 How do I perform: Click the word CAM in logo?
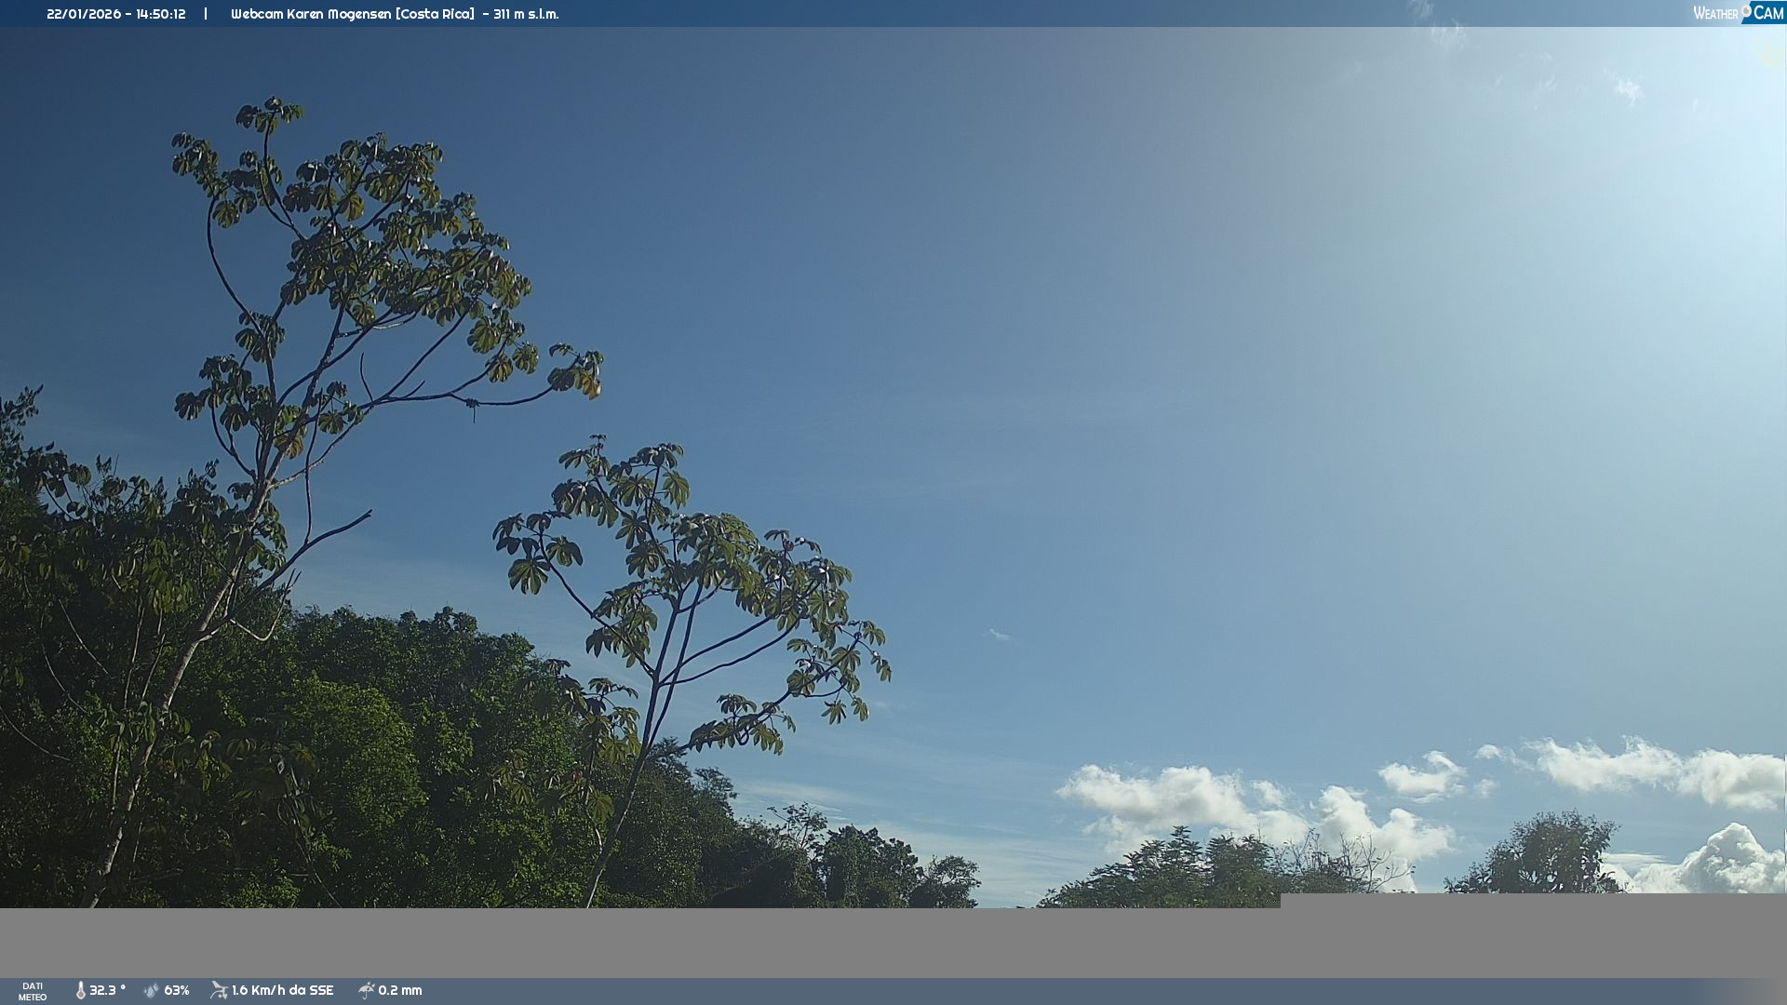tap(1768, 13)
